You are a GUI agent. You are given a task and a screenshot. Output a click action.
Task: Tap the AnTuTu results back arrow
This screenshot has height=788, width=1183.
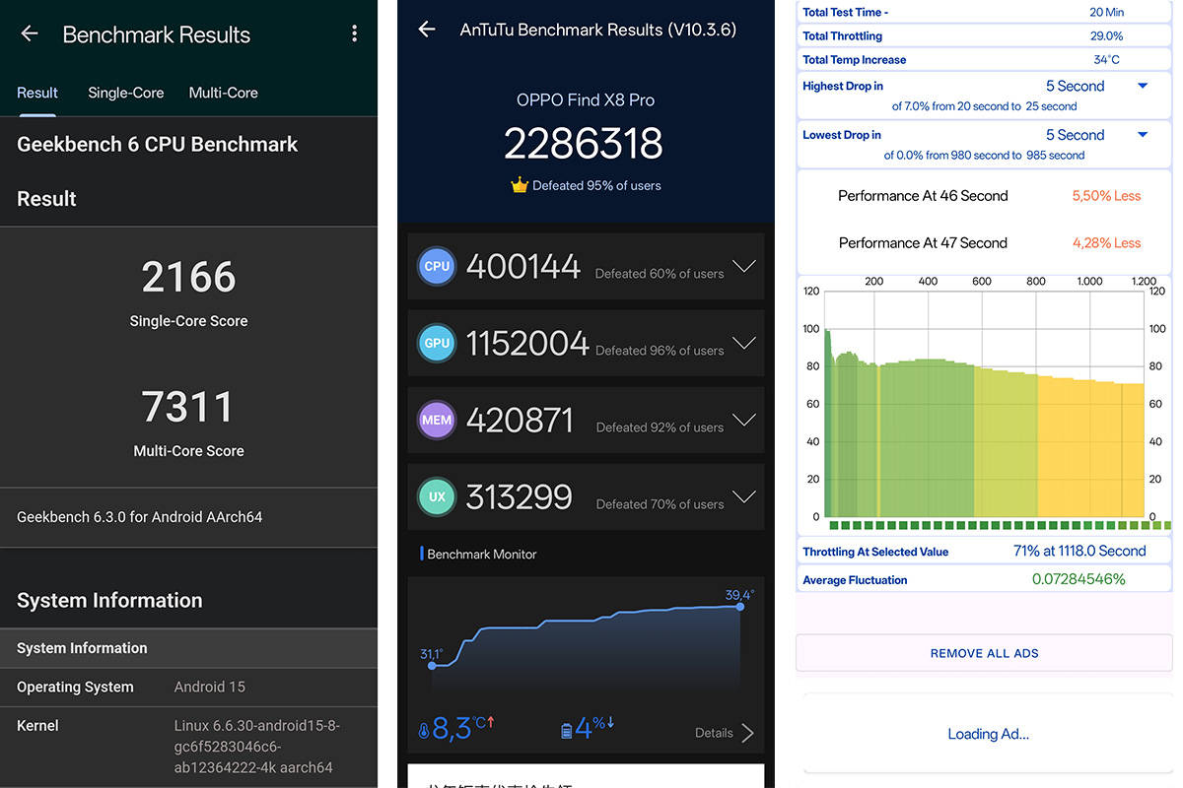[427, 30]
